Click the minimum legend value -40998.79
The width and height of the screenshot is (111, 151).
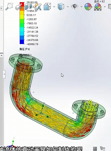[x=32, y=44]
